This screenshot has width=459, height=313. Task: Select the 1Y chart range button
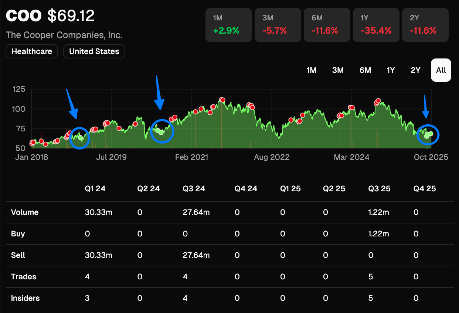coord(391,70)
